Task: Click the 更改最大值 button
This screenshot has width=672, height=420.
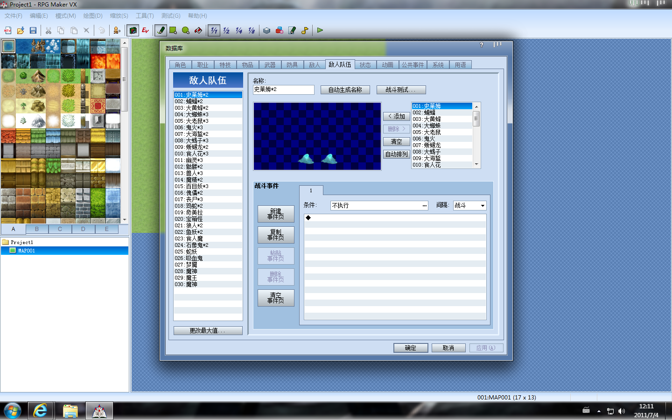Action: tap(208, 330)
